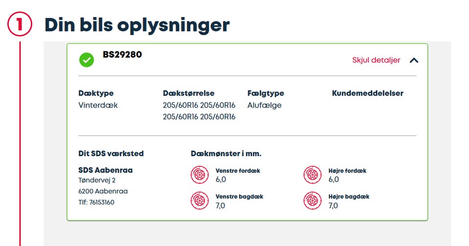
Task: Click the right rear tire icon
Action: tap(312, 200)
